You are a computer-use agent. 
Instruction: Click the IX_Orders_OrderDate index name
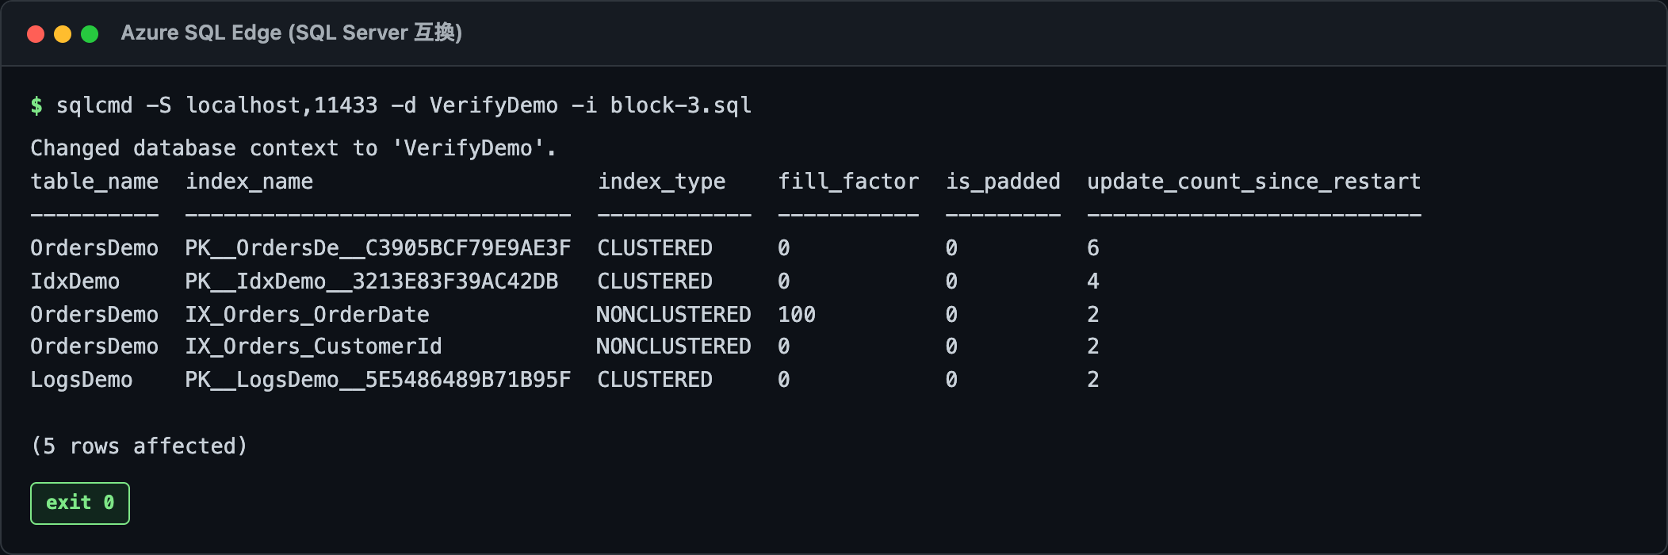(x=307, y=315)
